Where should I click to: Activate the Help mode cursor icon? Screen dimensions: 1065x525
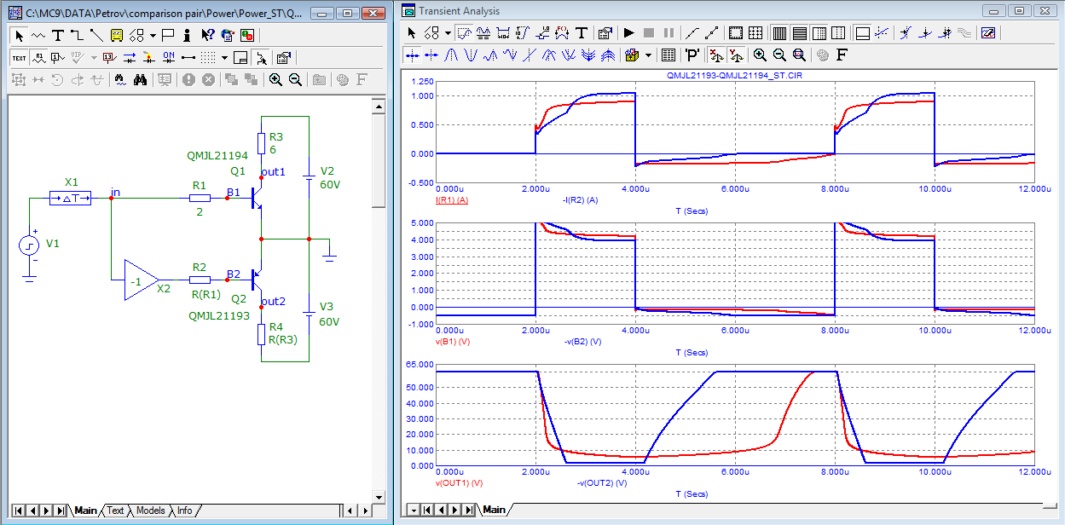206,35
